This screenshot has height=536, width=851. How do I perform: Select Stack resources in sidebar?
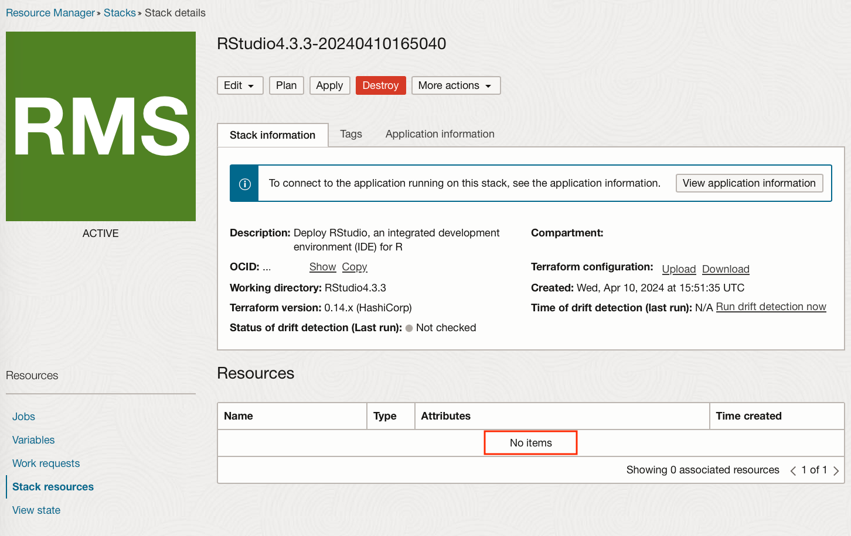pos(53,487)
